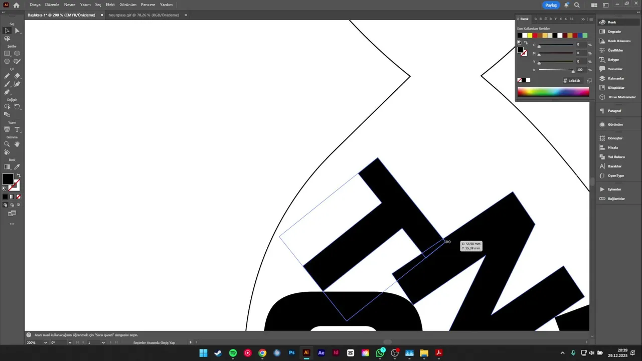The image size is (642, 361).
Task: Select the Direct Selection white arrow tool
Action: [x=17, y=31]
